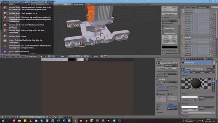Open Windows Start menu
This screenshot has width=218, height=123.
click(3, 121)
